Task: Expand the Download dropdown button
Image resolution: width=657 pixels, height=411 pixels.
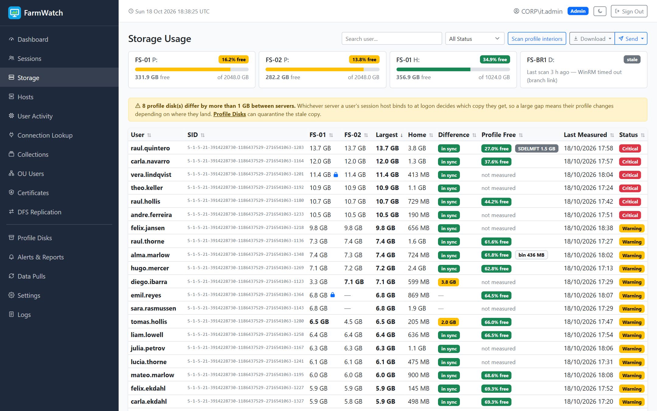Action: pyautogui.click(x=592, y=39)
